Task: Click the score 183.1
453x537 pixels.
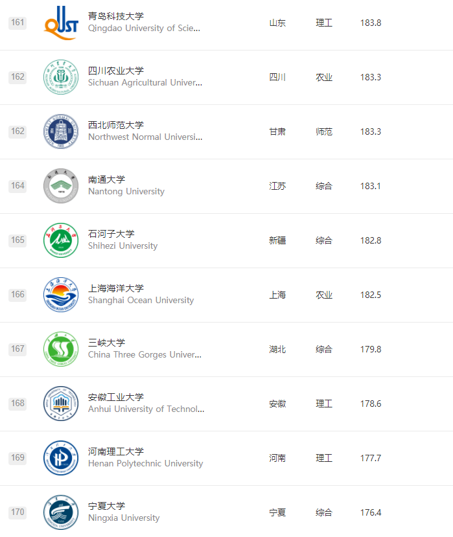Action: pos(371,187)
